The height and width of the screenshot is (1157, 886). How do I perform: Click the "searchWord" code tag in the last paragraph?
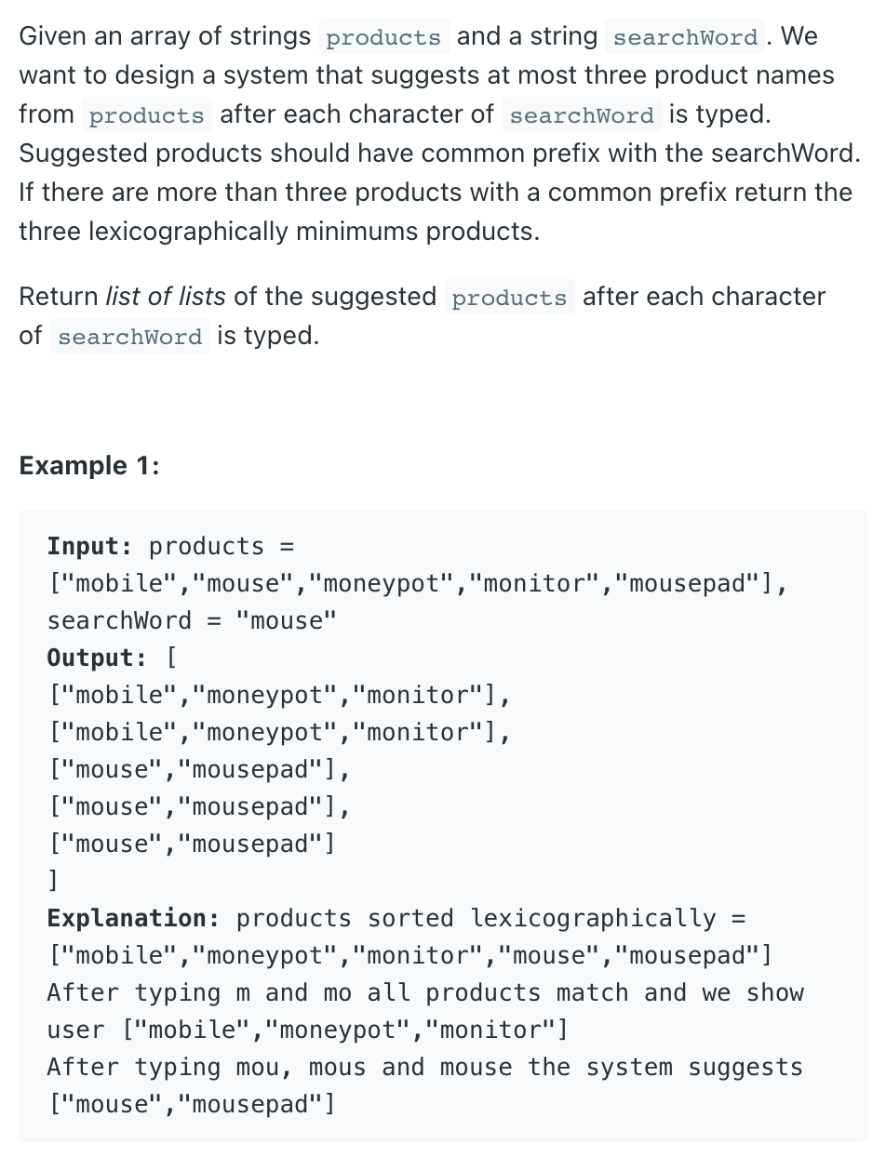[x=129, y=337]
